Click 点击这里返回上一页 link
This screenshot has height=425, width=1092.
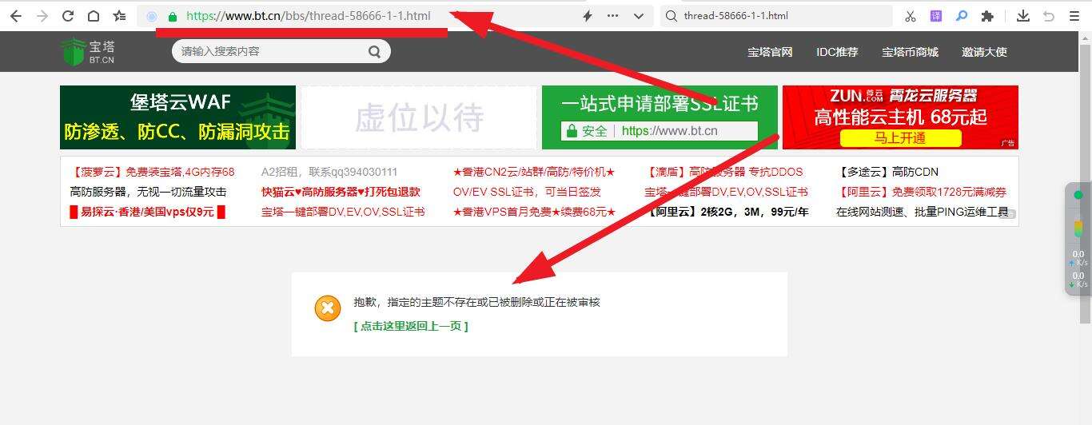pos(411,326)
